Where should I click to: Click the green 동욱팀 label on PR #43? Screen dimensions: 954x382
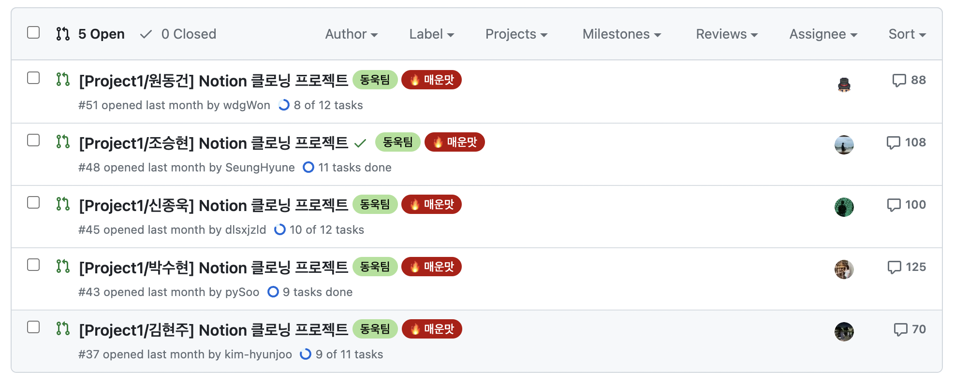[x=375, y=267]
